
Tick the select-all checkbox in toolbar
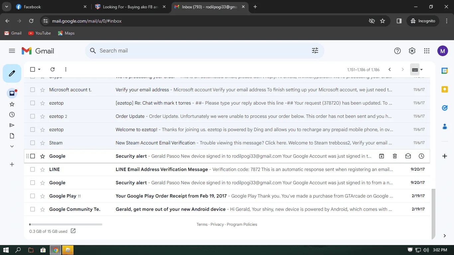click(33, 69)
